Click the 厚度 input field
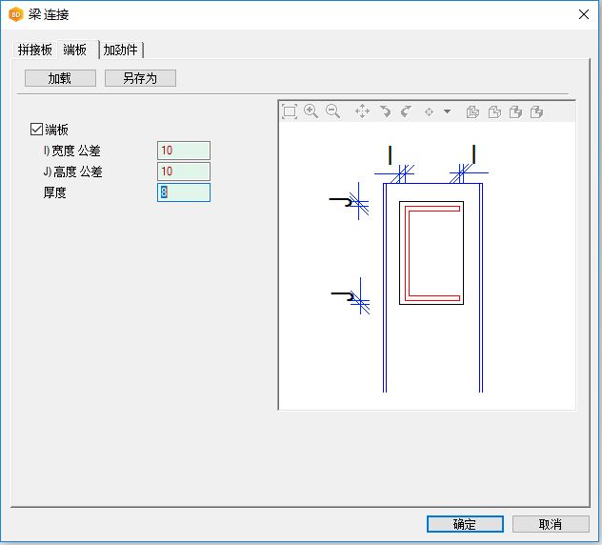The width and height of the screenshot is (602, 545). [x=184, y=192]
